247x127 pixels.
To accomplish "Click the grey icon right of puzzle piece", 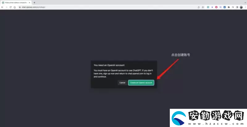I will [x=233, y=7].
